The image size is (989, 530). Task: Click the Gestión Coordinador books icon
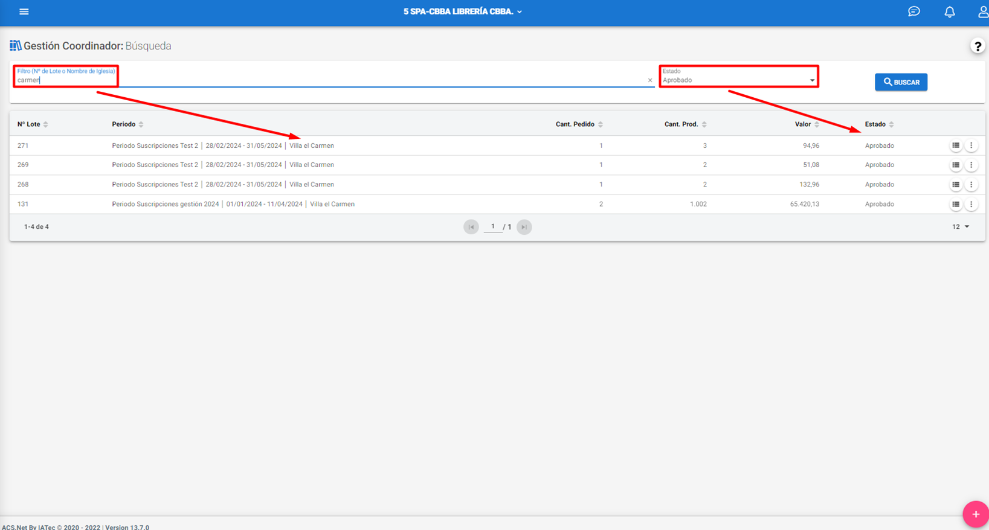[x=16, y=46]
